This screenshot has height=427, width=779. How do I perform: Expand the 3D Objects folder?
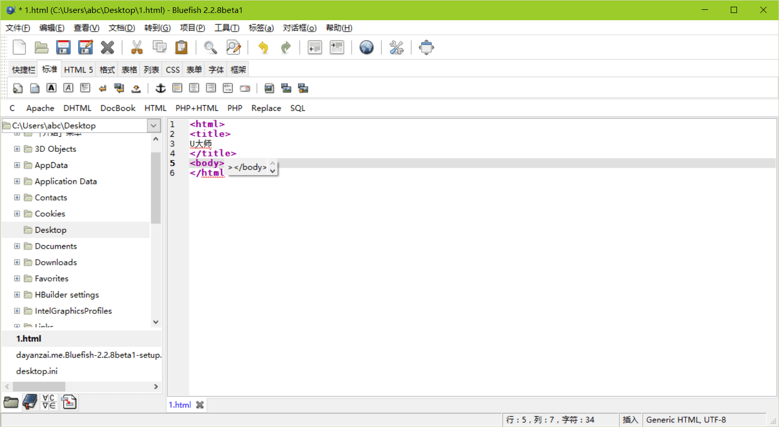17,149
